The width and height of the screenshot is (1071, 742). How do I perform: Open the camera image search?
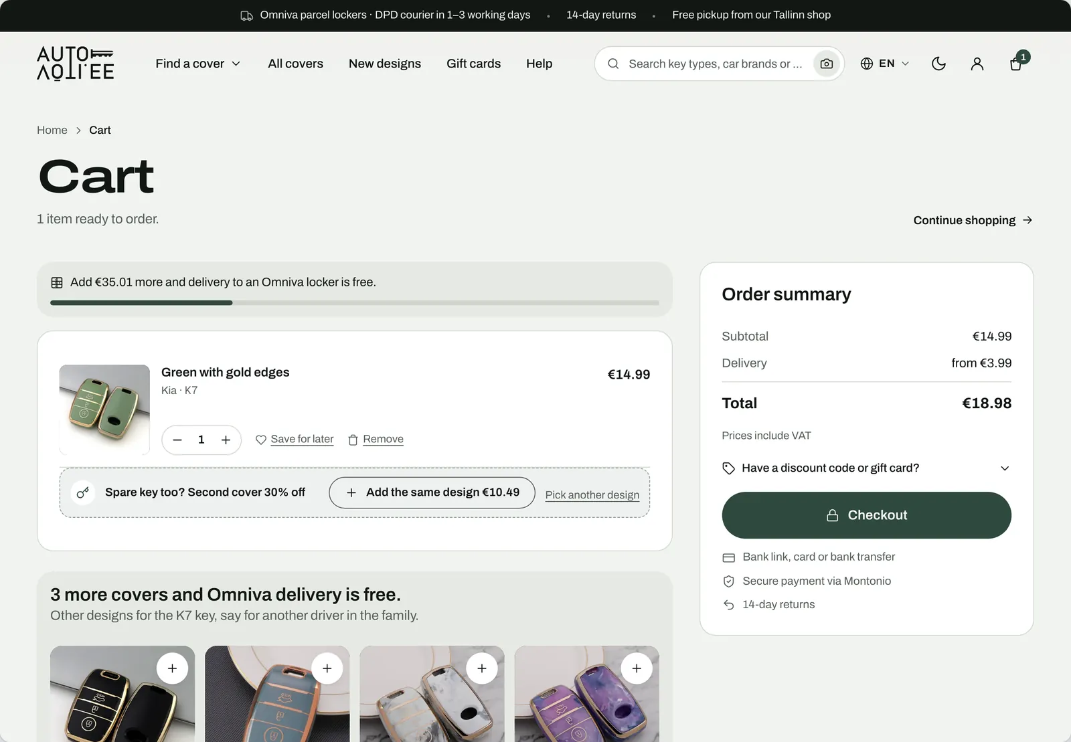[827, 64]
